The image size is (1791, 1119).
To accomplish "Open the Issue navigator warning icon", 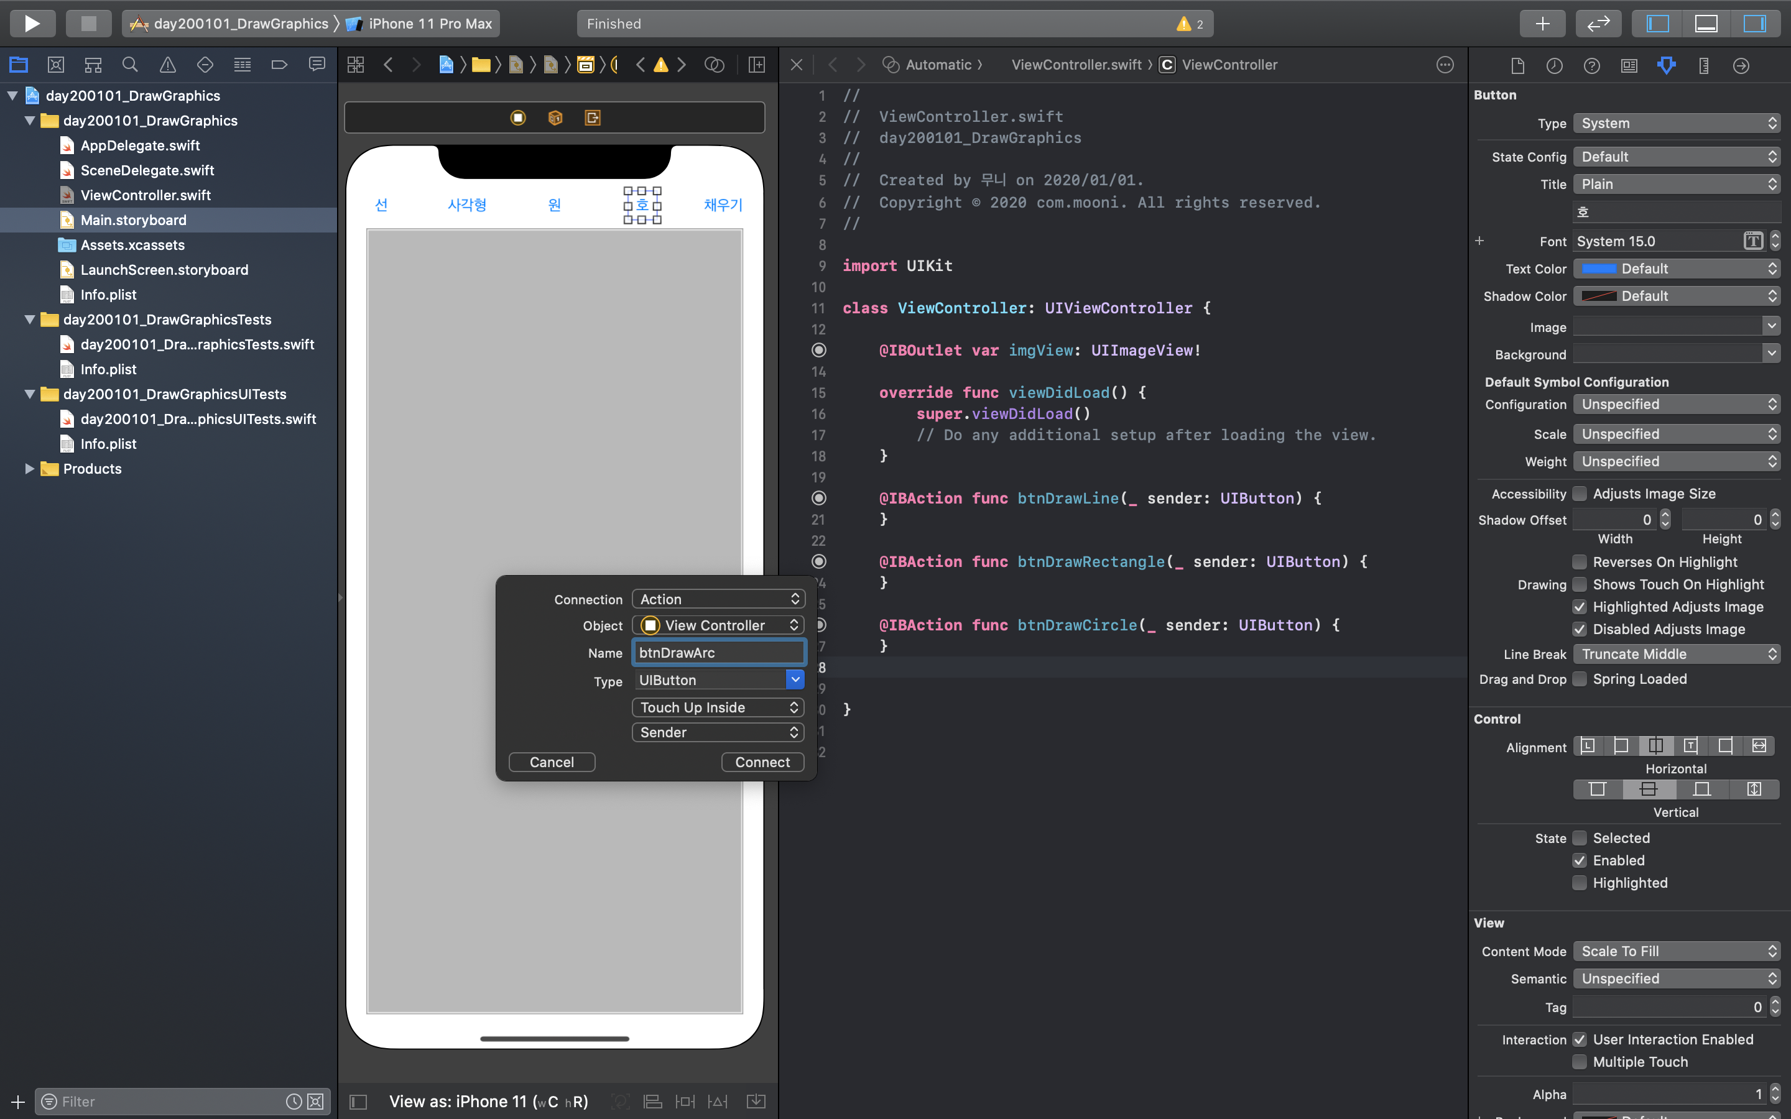I will [168, 65].
